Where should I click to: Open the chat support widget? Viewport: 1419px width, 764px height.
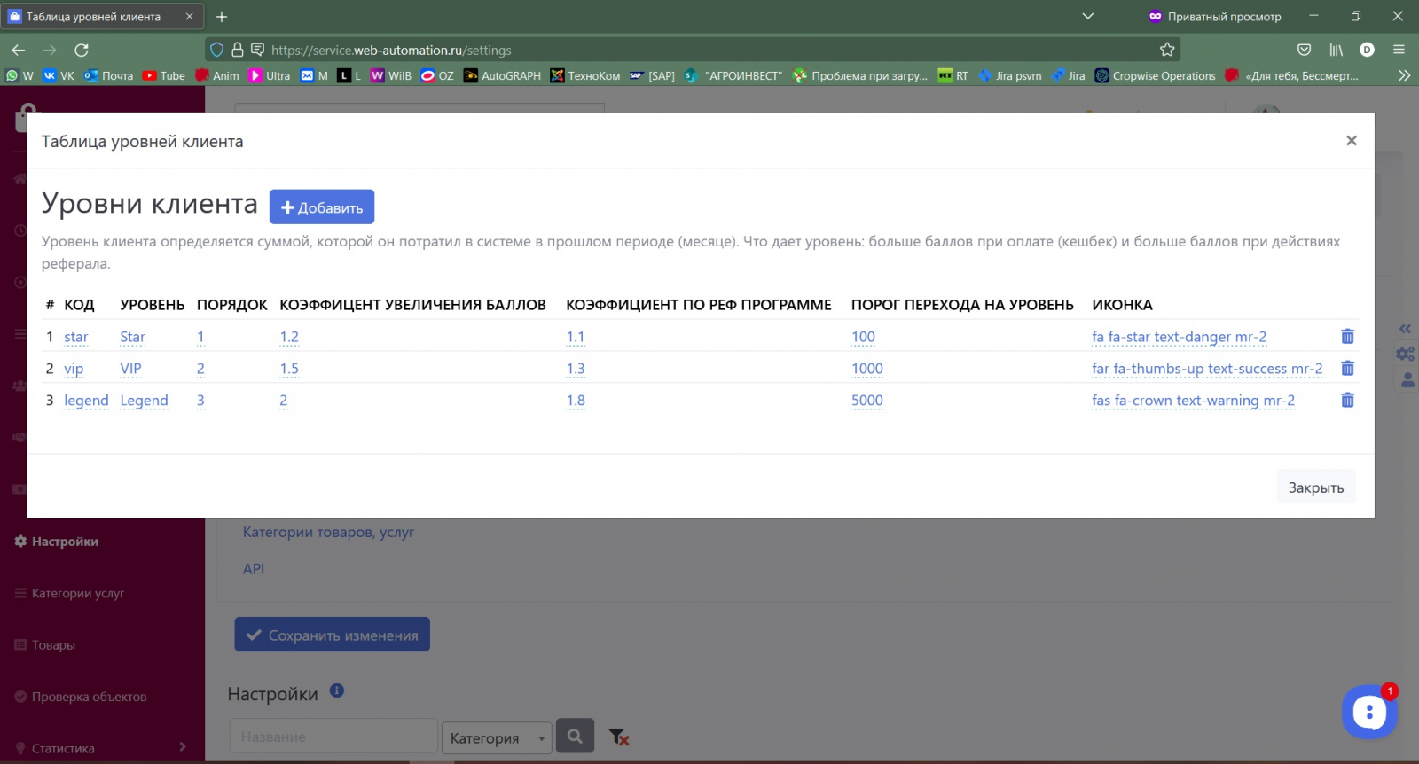[1369, 711]
